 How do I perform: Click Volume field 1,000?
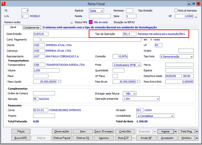coord(46,70)
